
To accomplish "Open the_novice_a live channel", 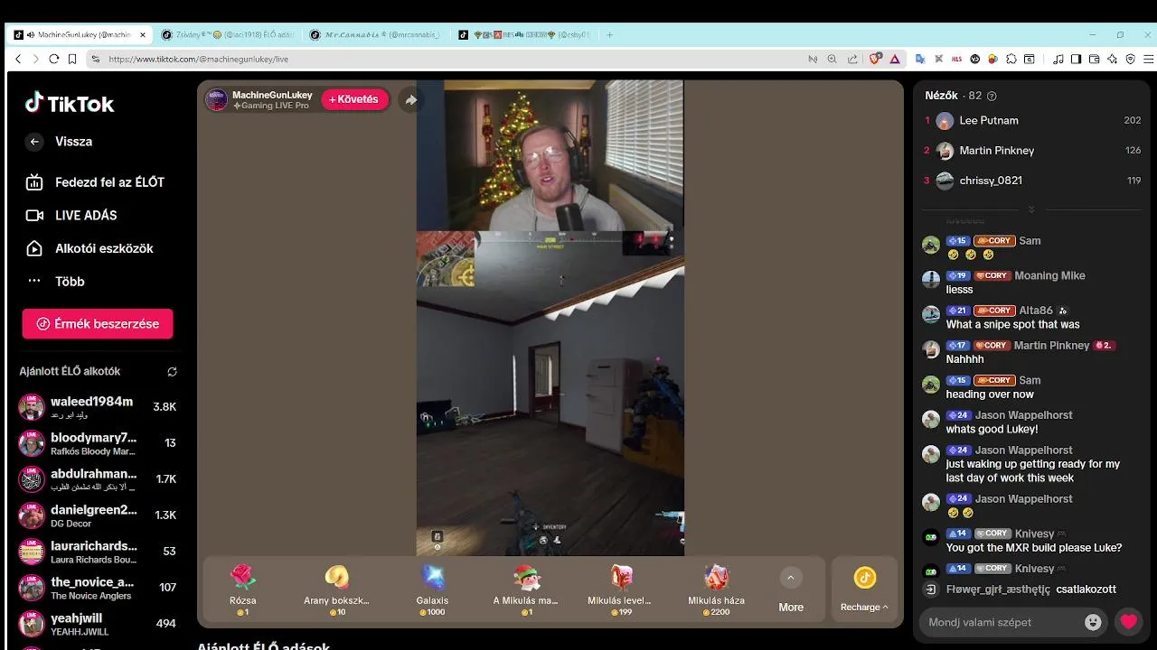I will click(98, 588).
